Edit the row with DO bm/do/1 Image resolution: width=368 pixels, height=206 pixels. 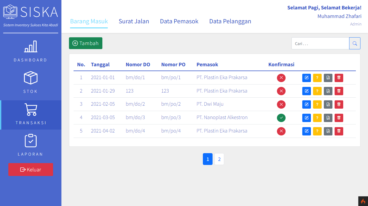[306, 78]
